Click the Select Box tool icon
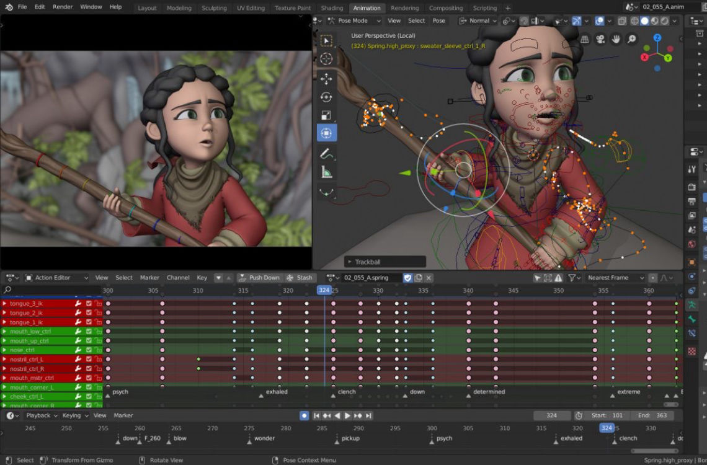 click(327, 41)
